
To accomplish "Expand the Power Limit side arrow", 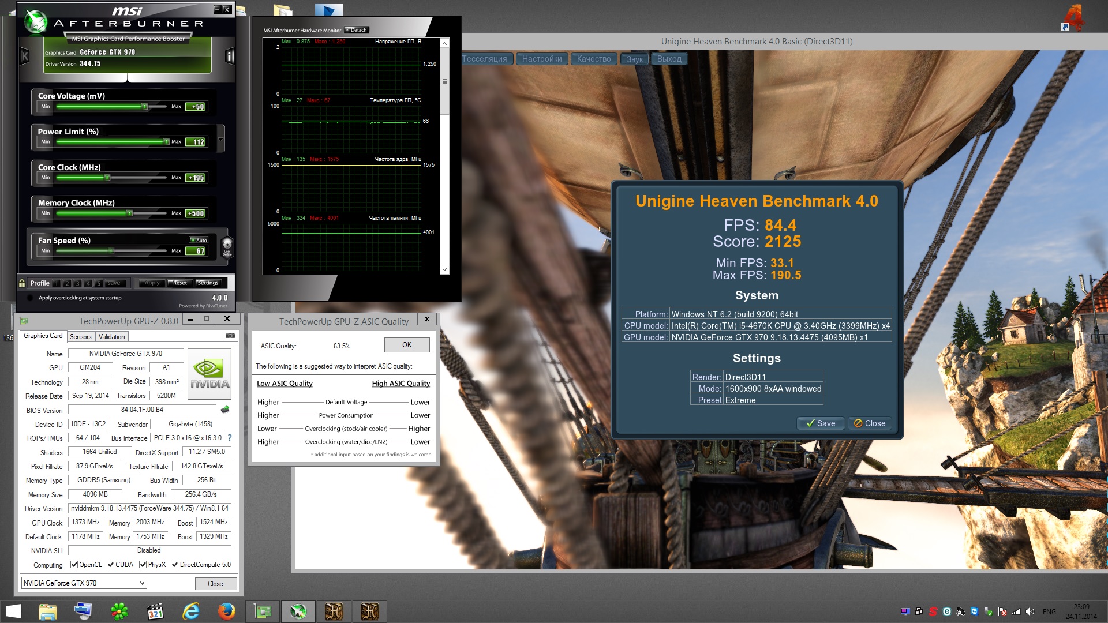I will click(220, 138).
